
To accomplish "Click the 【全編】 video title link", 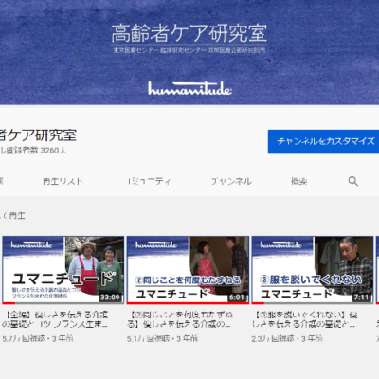I will click(x=56, y=319).
